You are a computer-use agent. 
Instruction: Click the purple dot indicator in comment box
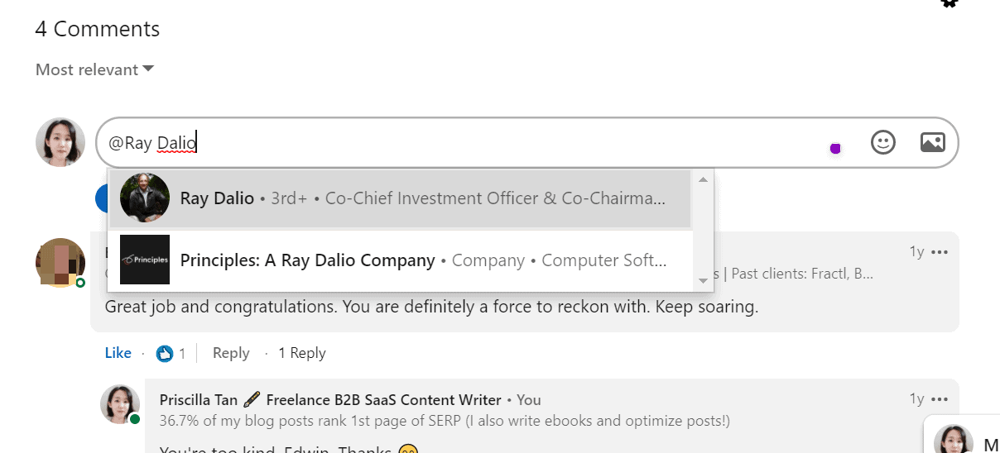click(x=835, y=148)
